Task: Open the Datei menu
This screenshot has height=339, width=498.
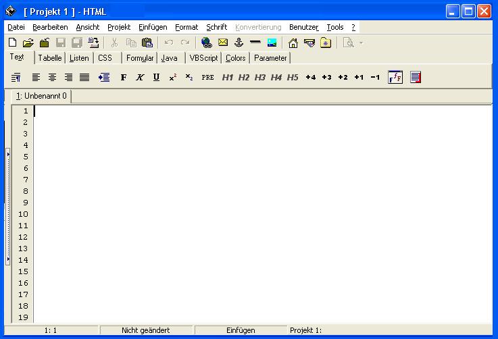Action: click(x=16, y=27)
